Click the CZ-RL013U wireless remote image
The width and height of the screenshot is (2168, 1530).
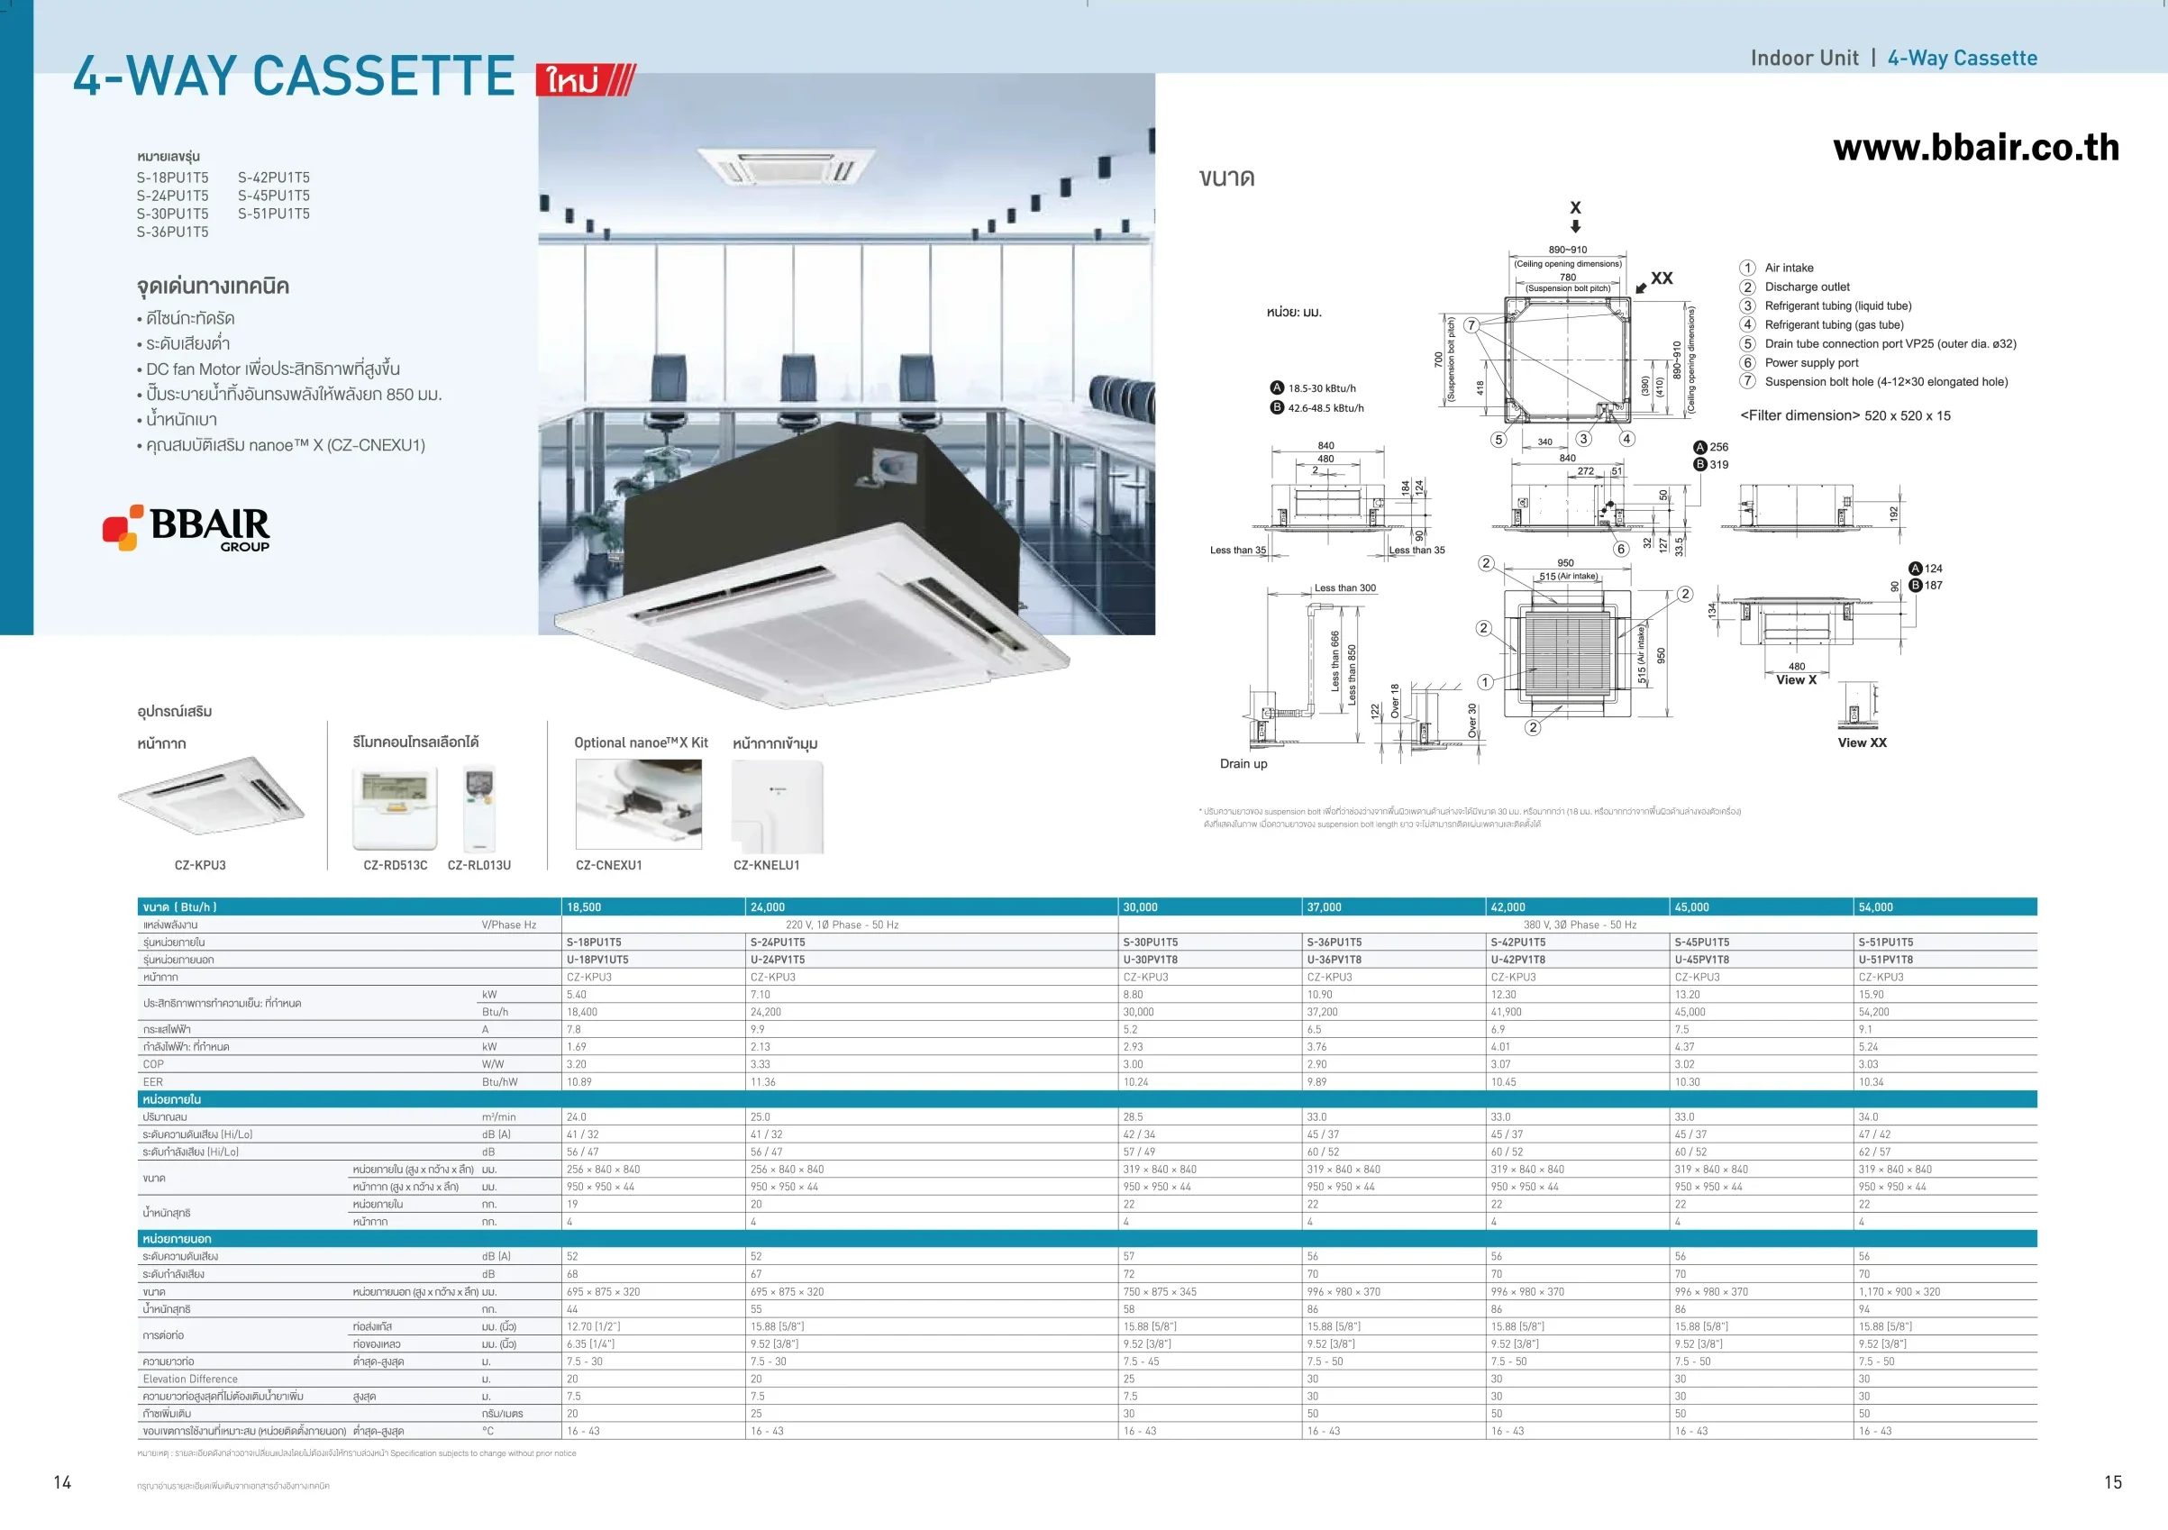[479, 808]
